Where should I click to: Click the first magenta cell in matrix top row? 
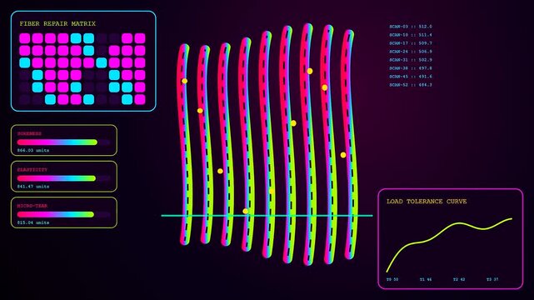[24, 38]
